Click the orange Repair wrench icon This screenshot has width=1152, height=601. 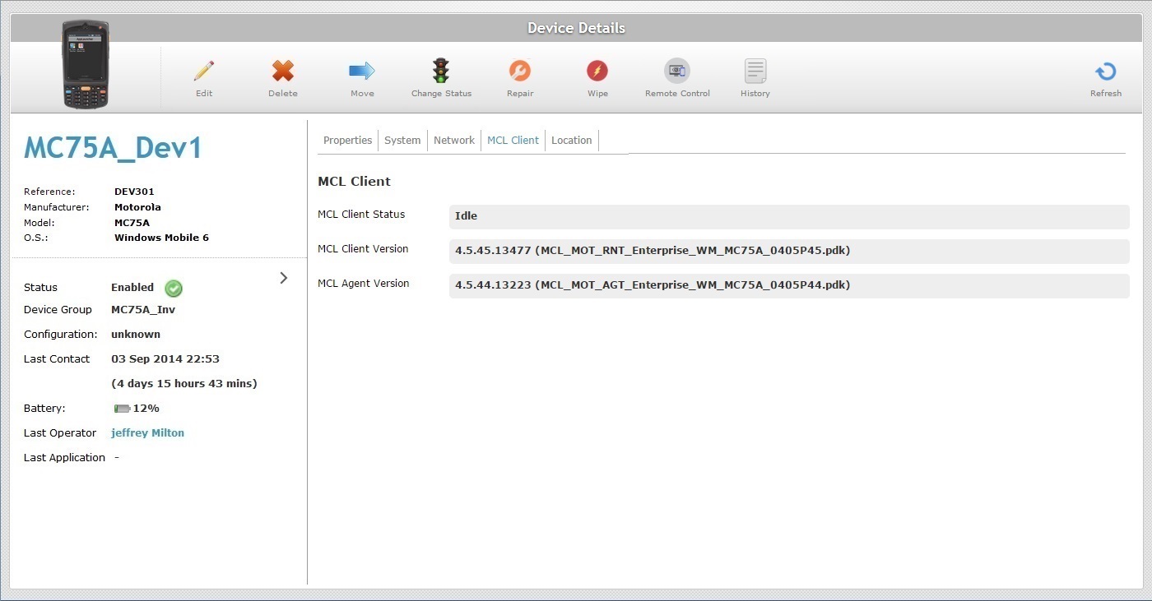click(x=519, y=72)
